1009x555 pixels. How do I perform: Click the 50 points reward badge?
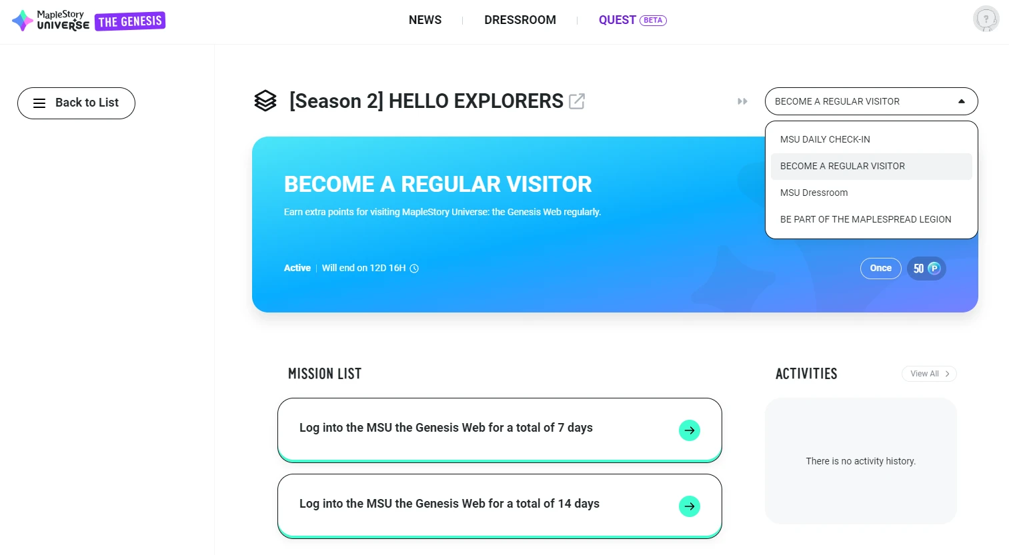926,269
